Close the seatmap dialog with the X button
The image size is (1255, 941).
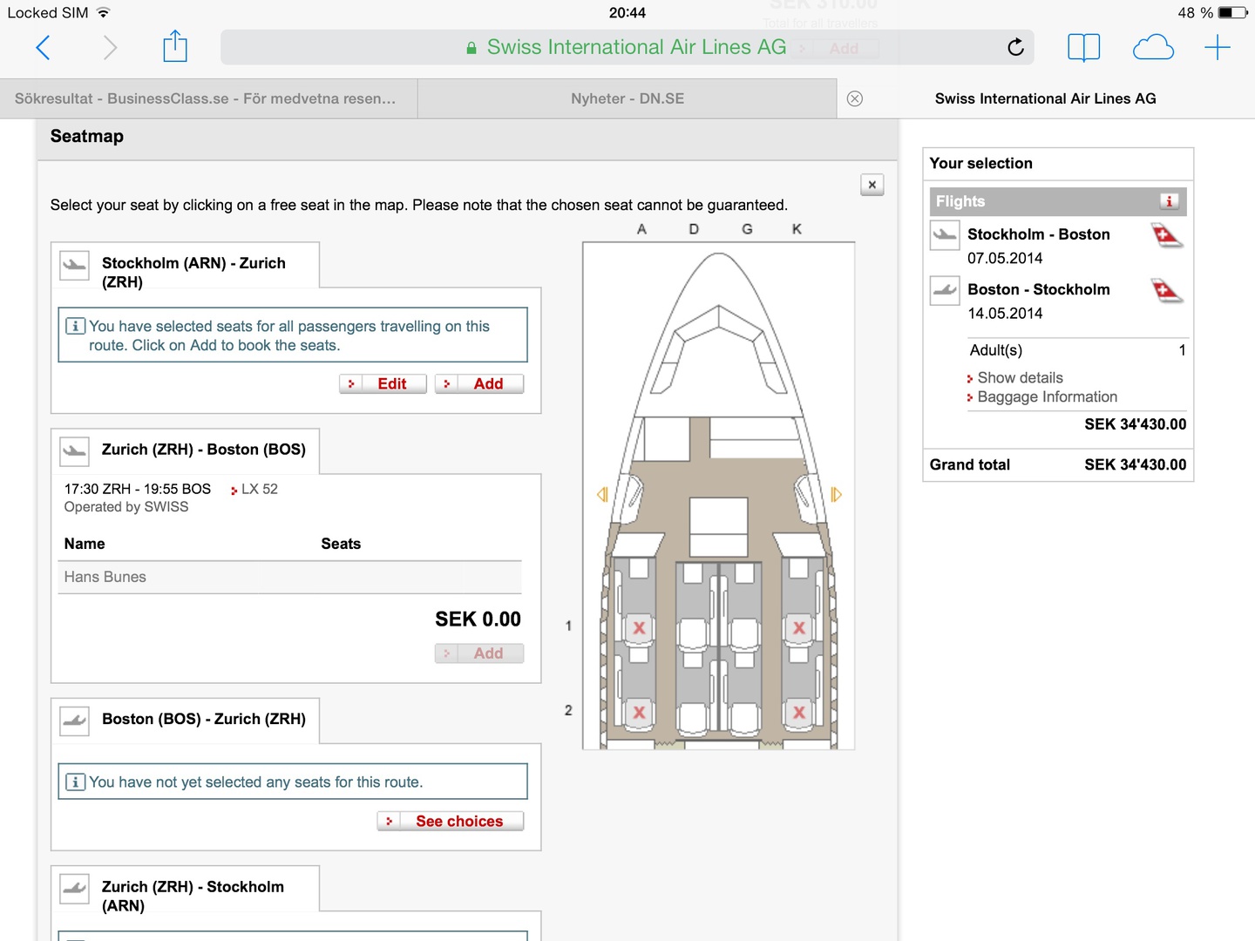(x=872, y=185)
